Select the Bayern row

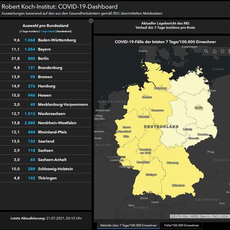pos(46,49)
